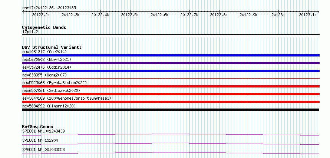The image size is (330, 158).
Task: Click the 20122.5k ruler tick label
Action: [x=130, y=15]
